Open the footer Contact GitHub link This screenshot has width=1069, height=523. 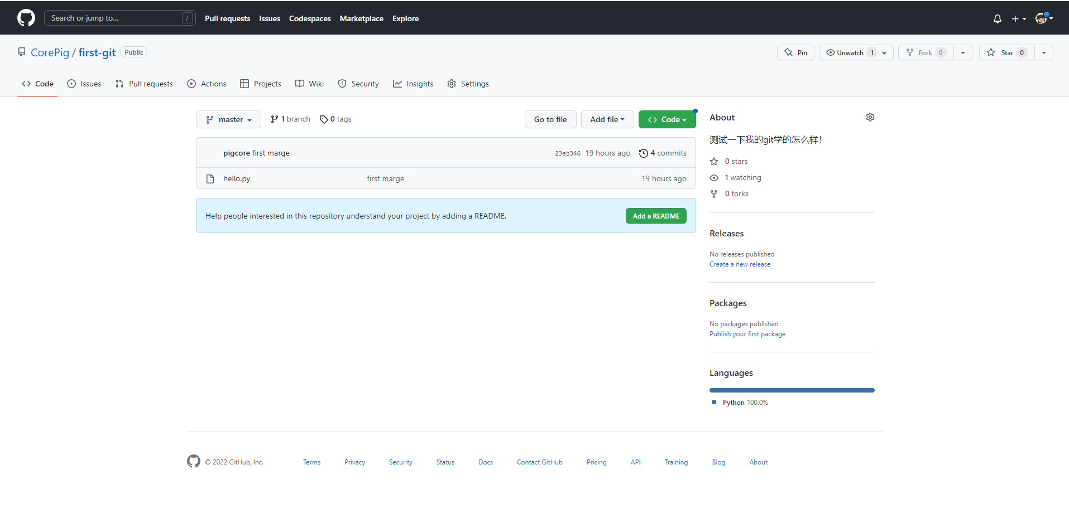pyautogui.click(x=540, y=462)
